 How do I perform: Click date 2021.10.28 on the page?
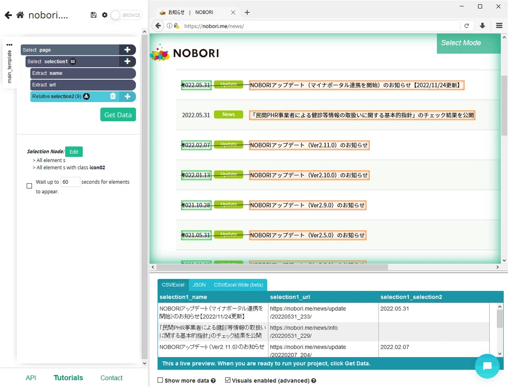(x=196, y=205)
